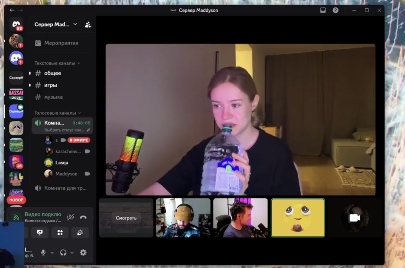The height and width of the screenshot is (268, 405).
Task: Select the thumbnail of man wearing headphones and cap
Action: pyautogui.click(x=183, y=218)
